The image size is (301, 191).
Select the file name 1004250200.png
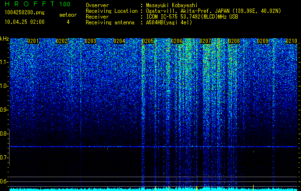tap(25, 12)
